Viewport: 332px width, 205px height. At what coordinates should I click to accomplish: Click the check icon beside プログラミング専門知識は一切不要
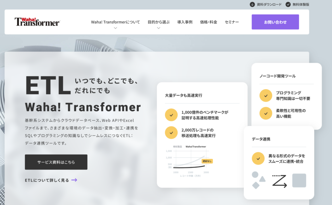(266, 96)
